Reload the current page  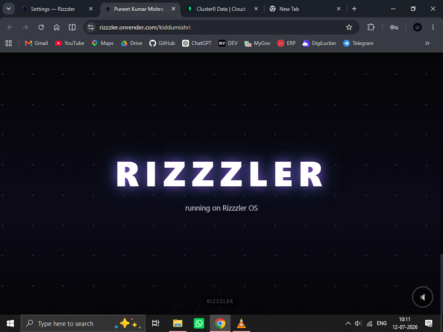point(41,27)
